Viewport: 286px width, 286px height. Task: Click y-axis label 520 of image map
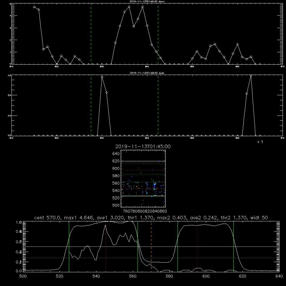116,198
